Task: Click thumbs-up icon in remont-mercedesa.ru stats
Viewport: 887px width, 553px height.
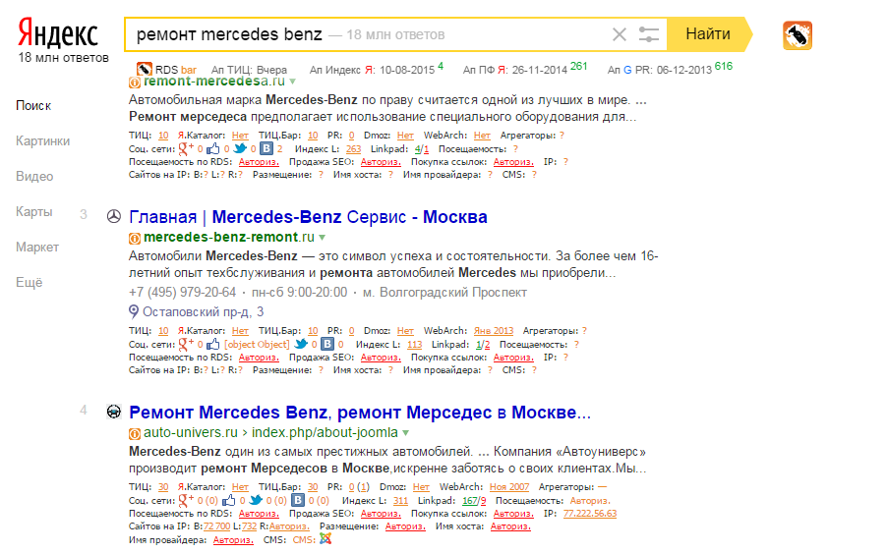Action: coord(212,149)
